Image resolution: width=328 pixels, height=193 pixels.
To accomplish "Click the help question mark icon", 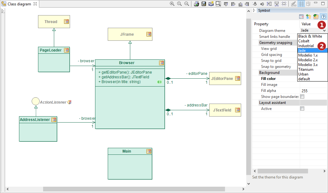I will click(x=323, y=17).
